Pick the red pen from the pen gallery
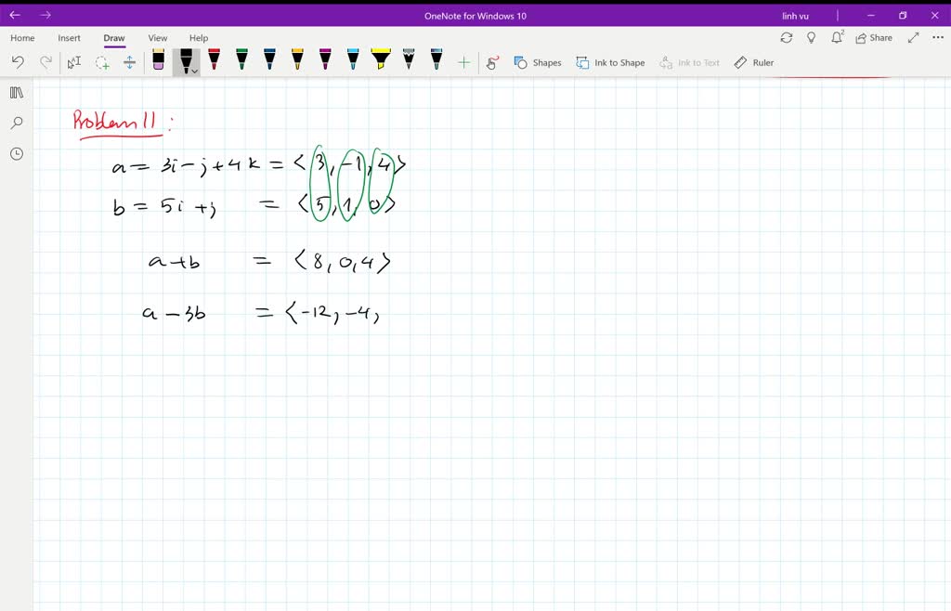The height and width of the screenshot is (611, 951). pos(214,60)
